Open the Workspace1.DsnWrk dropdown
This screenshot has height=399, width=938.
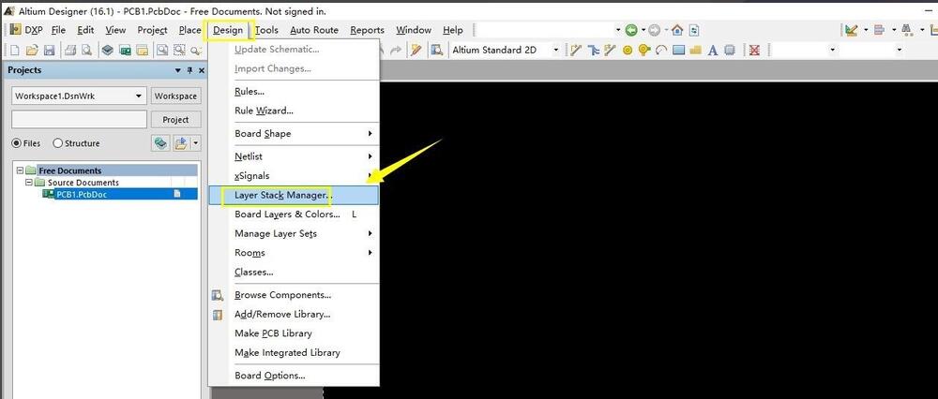[x=140, y=96]
